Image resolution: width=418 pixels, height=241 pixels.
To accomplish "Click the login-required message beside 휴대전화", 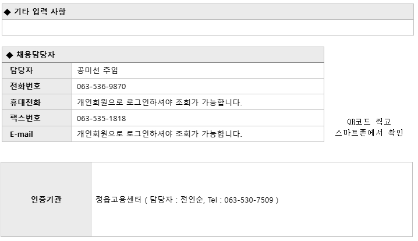I will coord(160,102).
